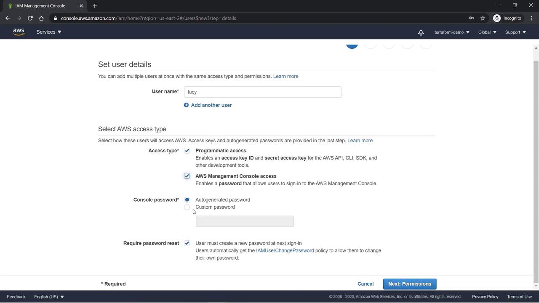Go back with the browser back arrow
The height and width of the screenshot is (303, 539).
click(x=8, y=18)
